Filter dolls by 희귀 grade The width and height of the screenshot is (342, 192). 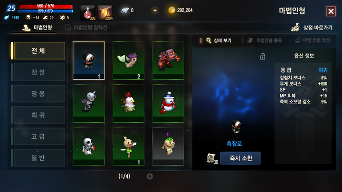point(38,115)
